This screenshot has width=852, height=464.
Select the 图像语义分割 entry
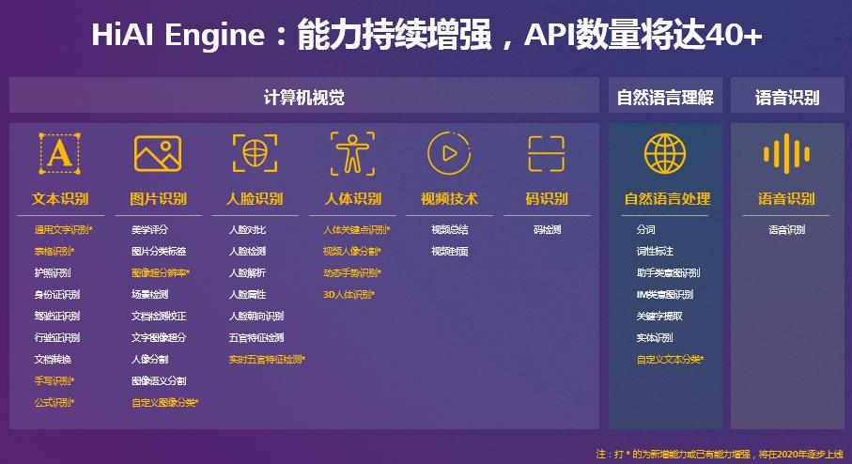coord(159,380)
